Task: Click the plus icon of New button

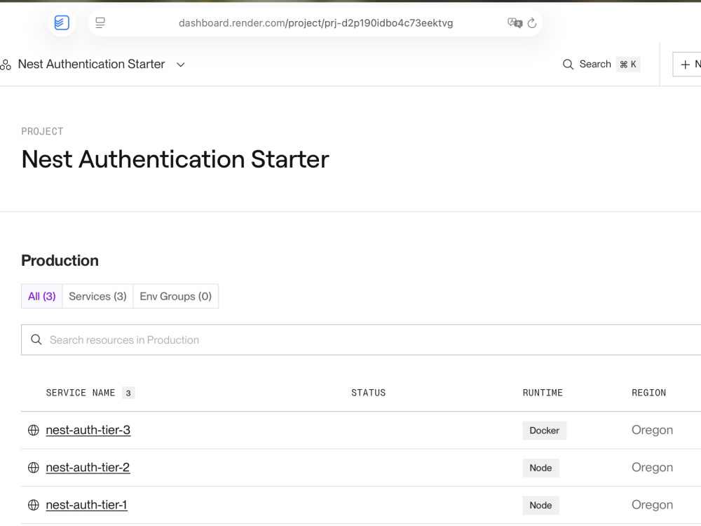Action: [x=685, y=65]
